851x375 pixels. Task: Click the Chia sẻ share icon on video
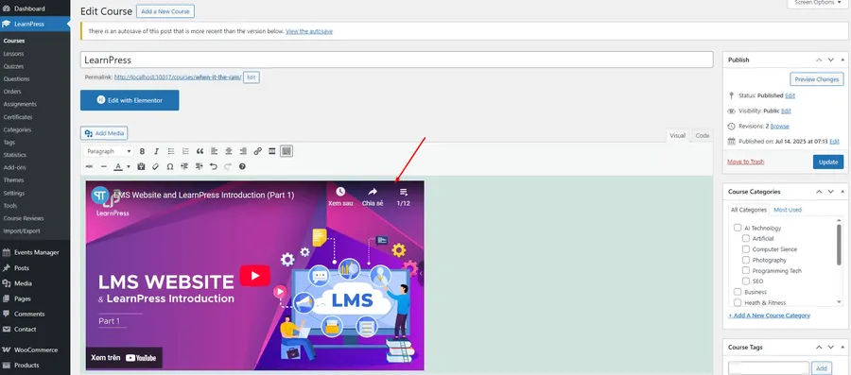click(x=373, y=192)
